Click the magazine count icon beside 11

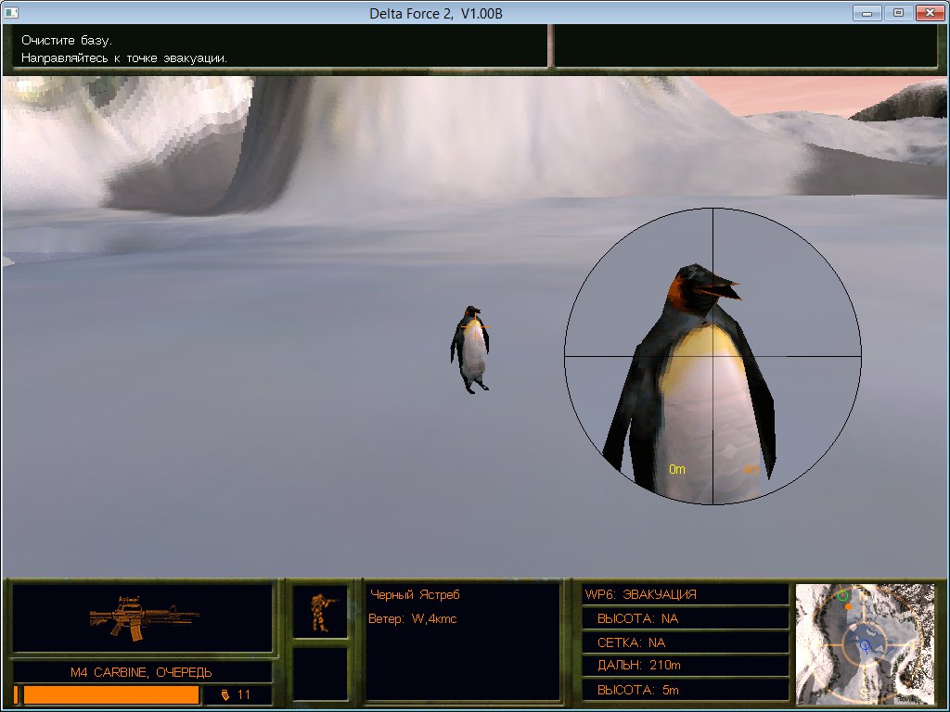[225, 694]
